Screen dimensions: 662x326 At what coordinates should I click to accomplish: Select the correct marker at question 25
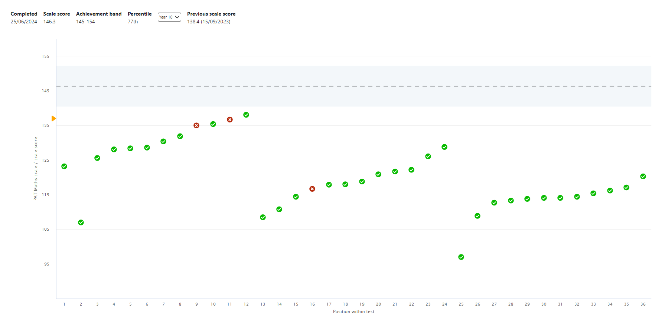coord(461,257)
